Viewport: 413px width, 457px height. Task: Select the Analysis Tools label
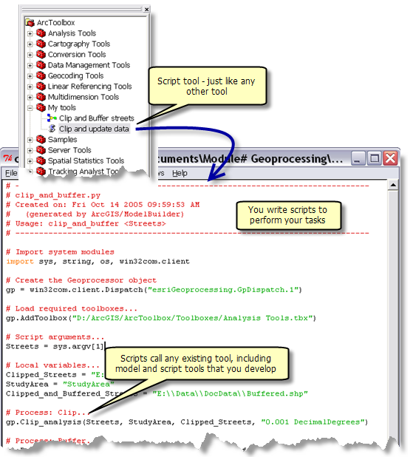pos(72,33)
